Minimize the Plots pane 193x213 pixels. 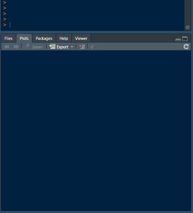(178, 40)
